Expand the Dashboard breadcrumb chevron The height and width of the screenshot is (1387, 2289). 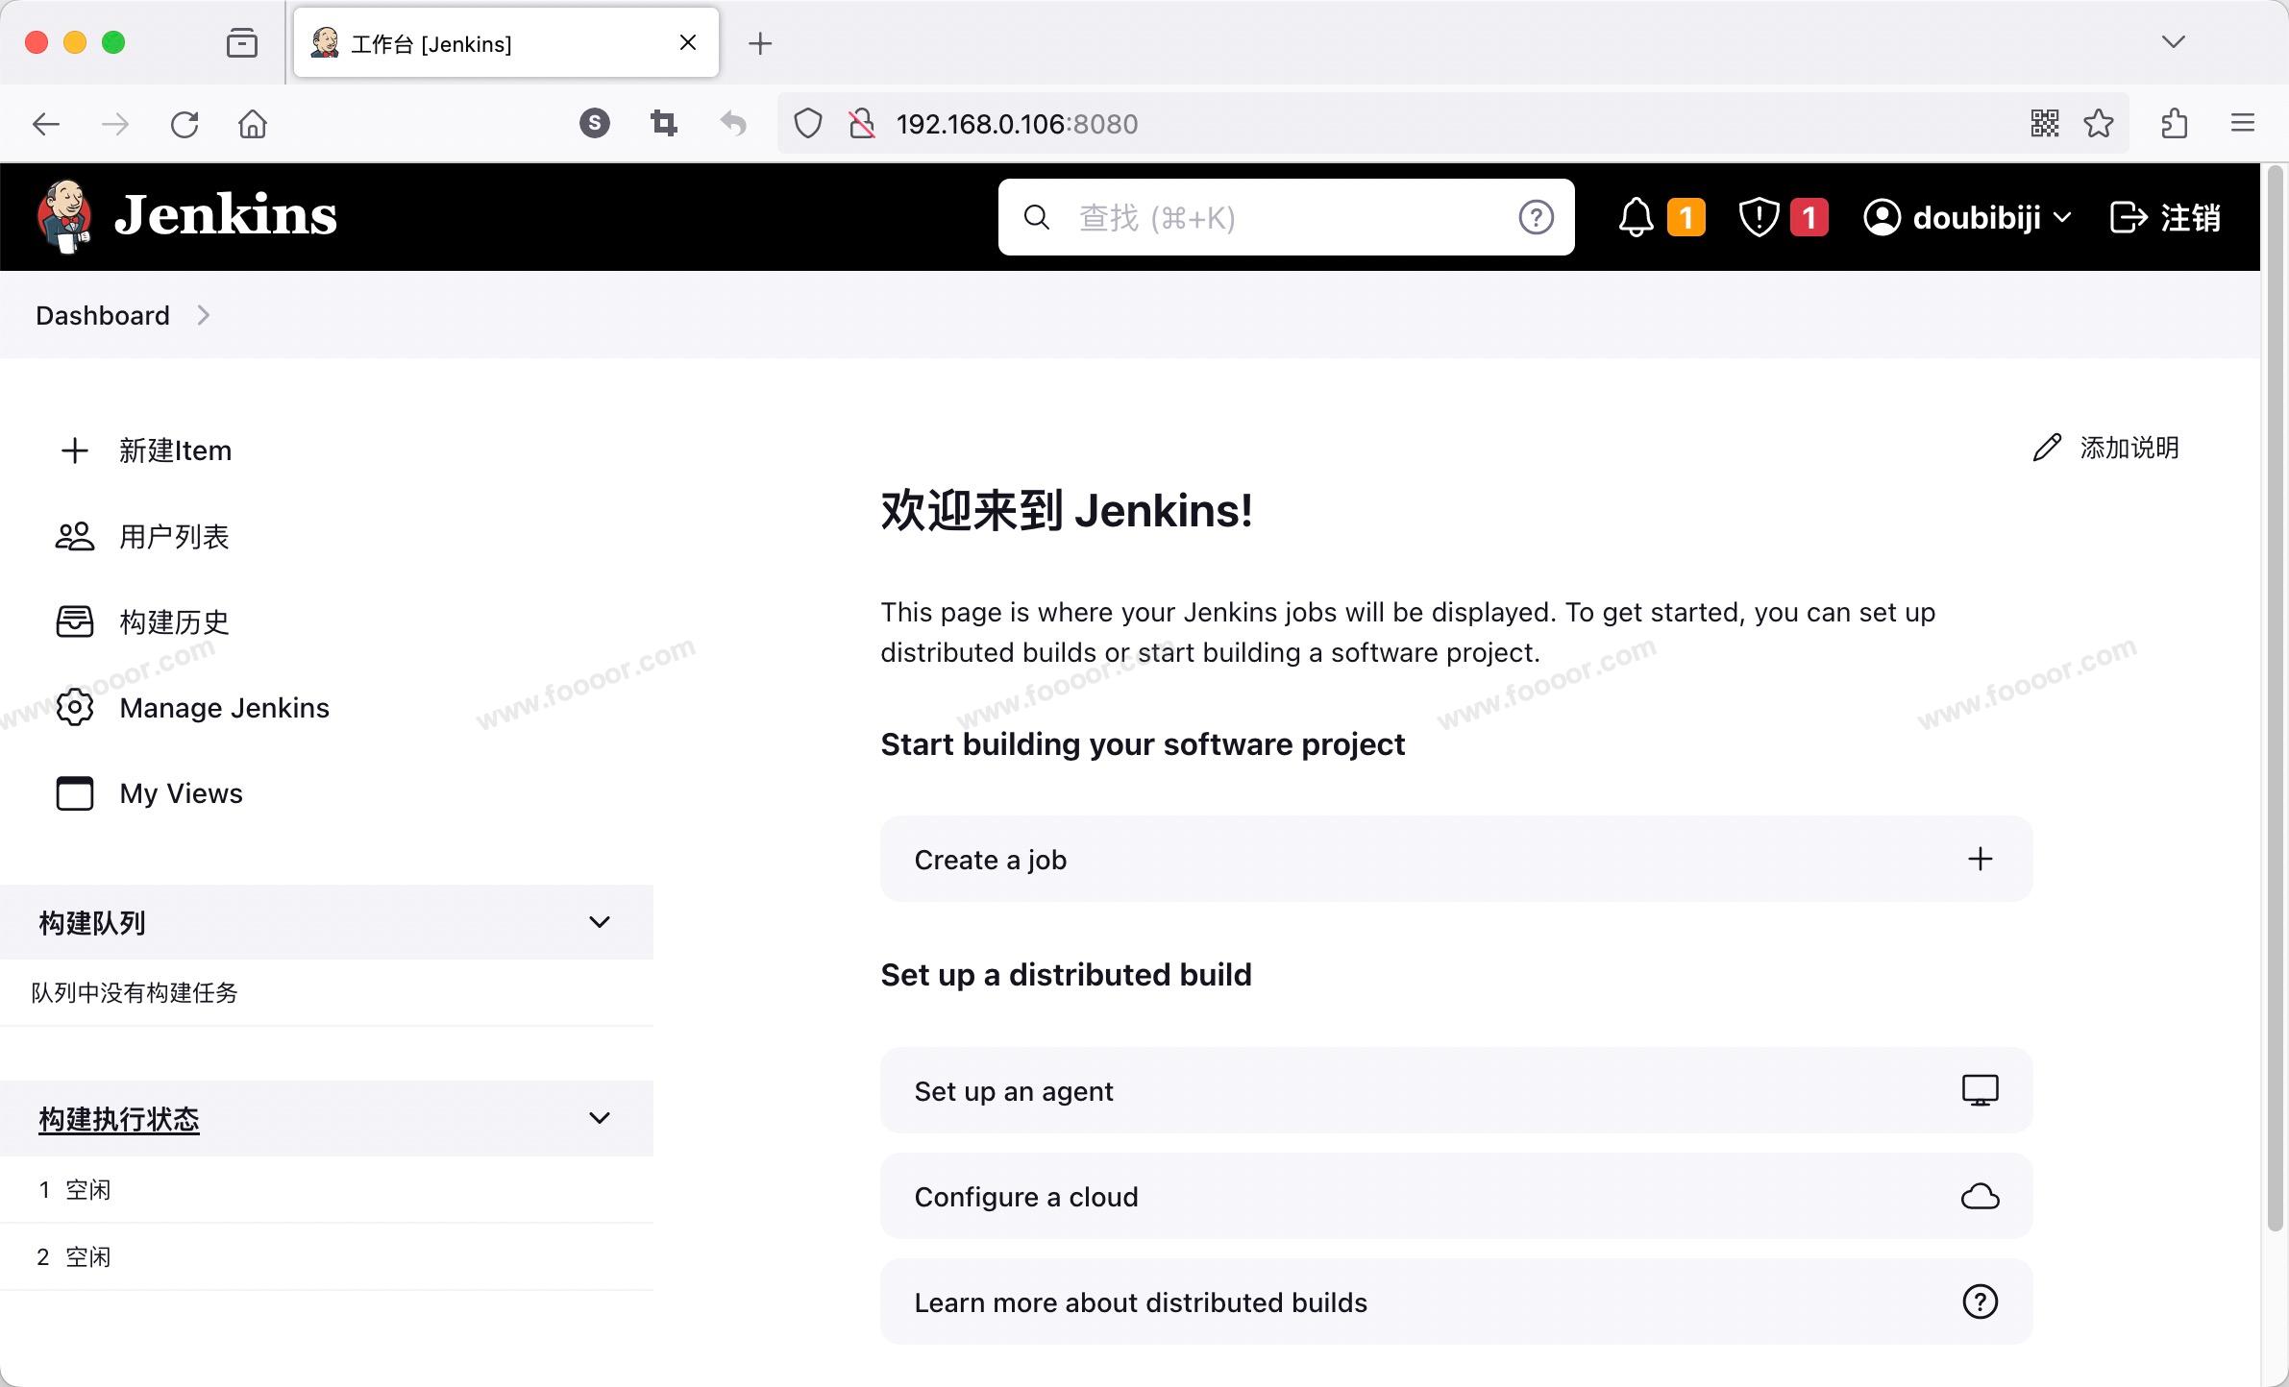pyautogui.click(x=203, y=315)
